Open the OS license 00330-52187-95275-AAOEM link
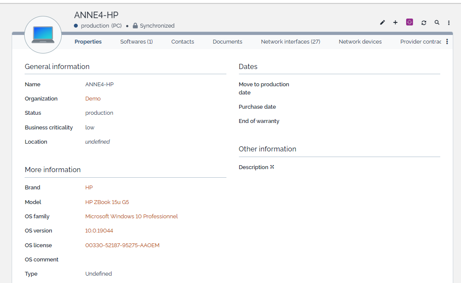461x283 pixels. pos(122,245)
